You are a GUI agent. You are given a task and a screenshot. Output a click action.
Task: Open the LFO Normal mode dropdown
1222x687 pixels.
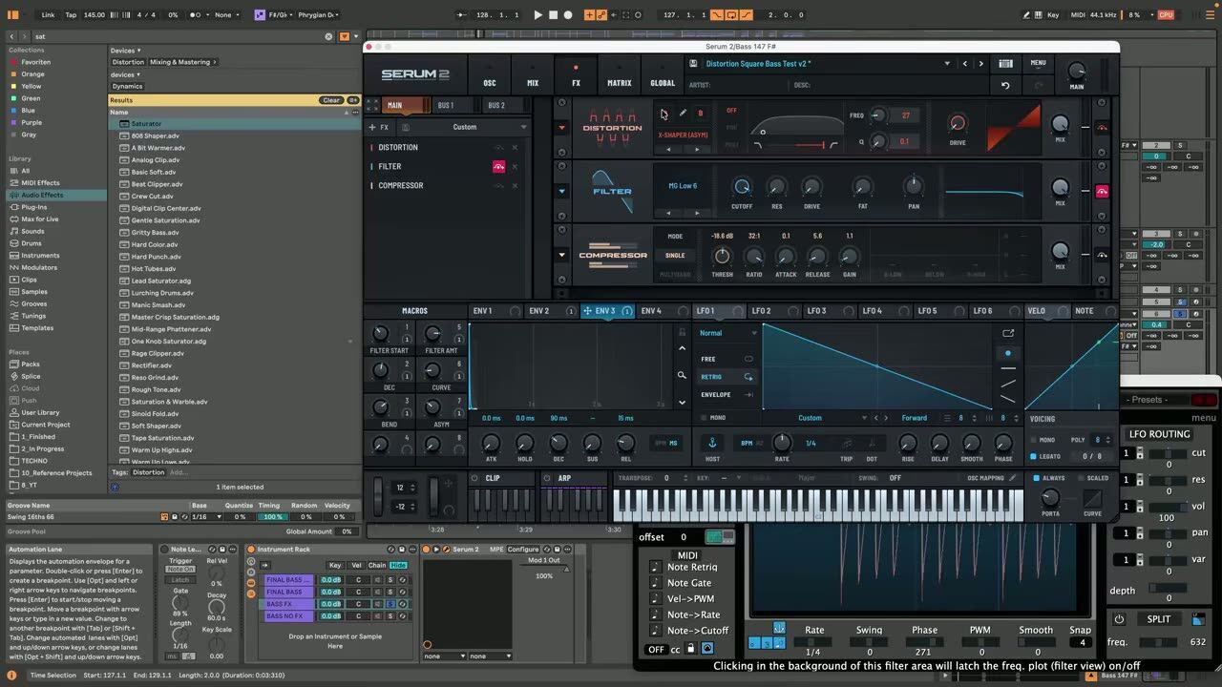pyautogui.click(x=727, y=333)
